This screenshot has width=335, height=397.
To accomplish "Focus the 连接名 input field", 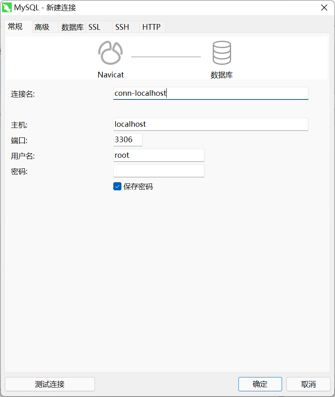I will coord(211,93).
